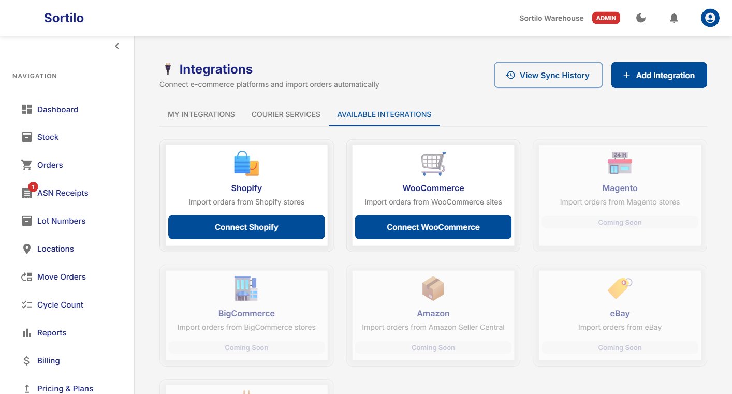The height and width of the screenshot is (394, 732).
Task: Click the Stock box icon
Action: click(x=27, y=137)
